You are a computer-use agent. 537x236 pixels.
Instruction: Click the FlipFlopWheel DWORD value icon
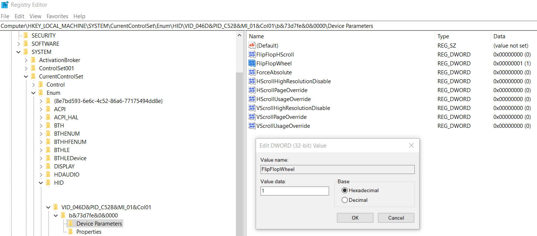(x=252, y=64)
